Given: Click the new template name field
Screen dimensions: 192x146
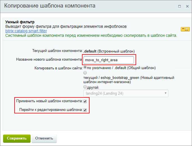Looking at the screenshot, I should coord(109,60).
